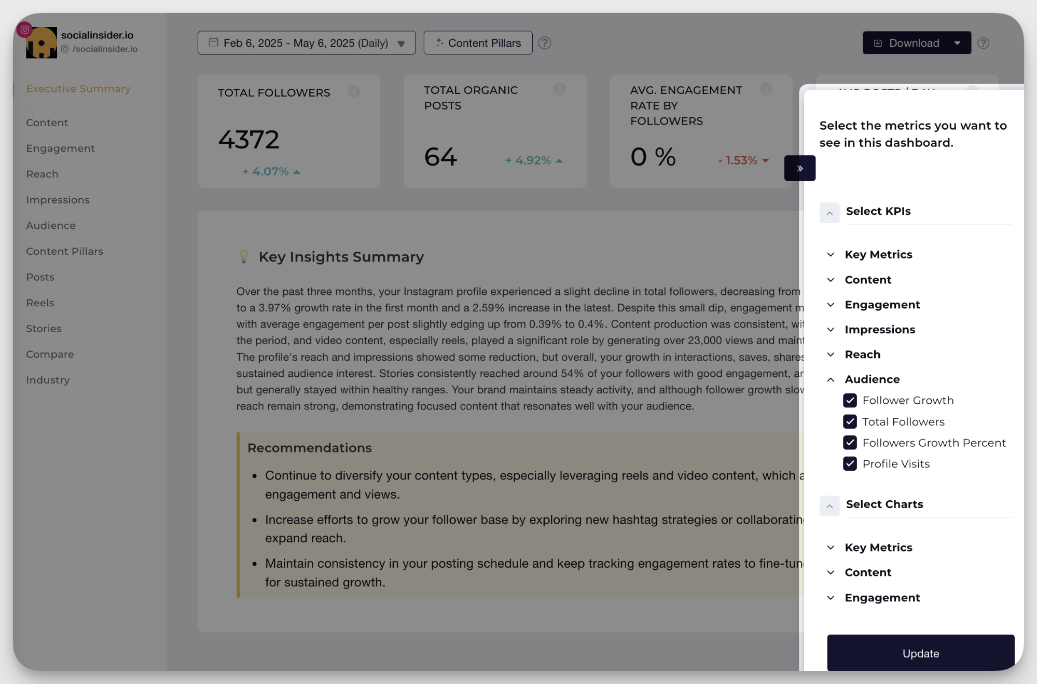
Task: Collapse the Audience section
Action: pos(831,379)
